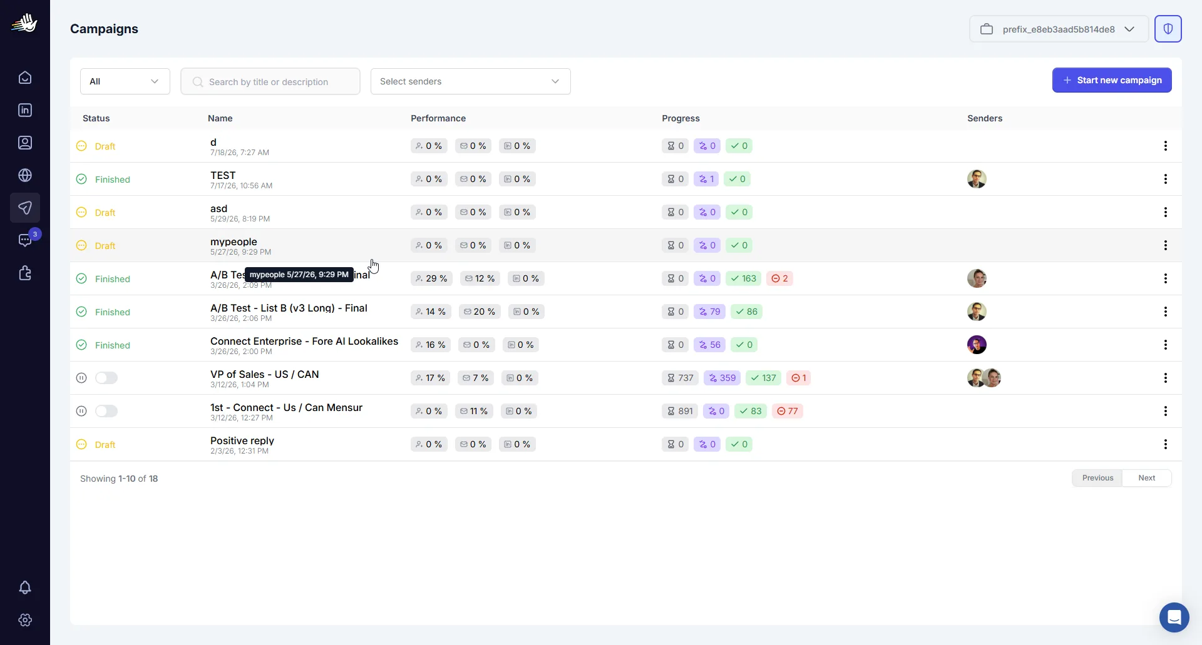Viewport: 1202px width, 645px height.
Task: Open the mypeople campaign name
Action: pos(234,241)
